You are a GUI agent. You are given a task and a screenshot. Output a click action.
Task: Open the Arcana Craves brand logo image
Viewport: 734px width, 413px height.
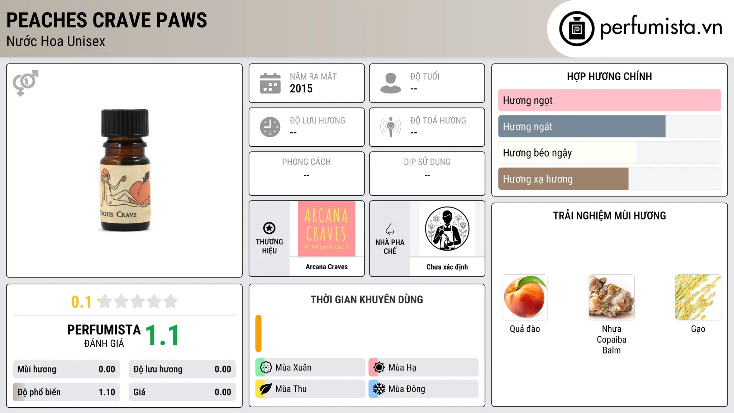pos(327,229)
